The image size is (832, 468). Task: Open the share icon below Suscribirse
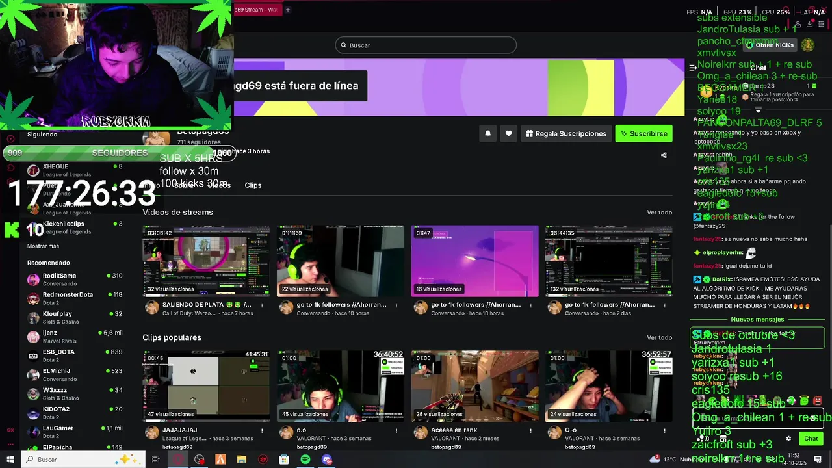(x=664, y=155)
